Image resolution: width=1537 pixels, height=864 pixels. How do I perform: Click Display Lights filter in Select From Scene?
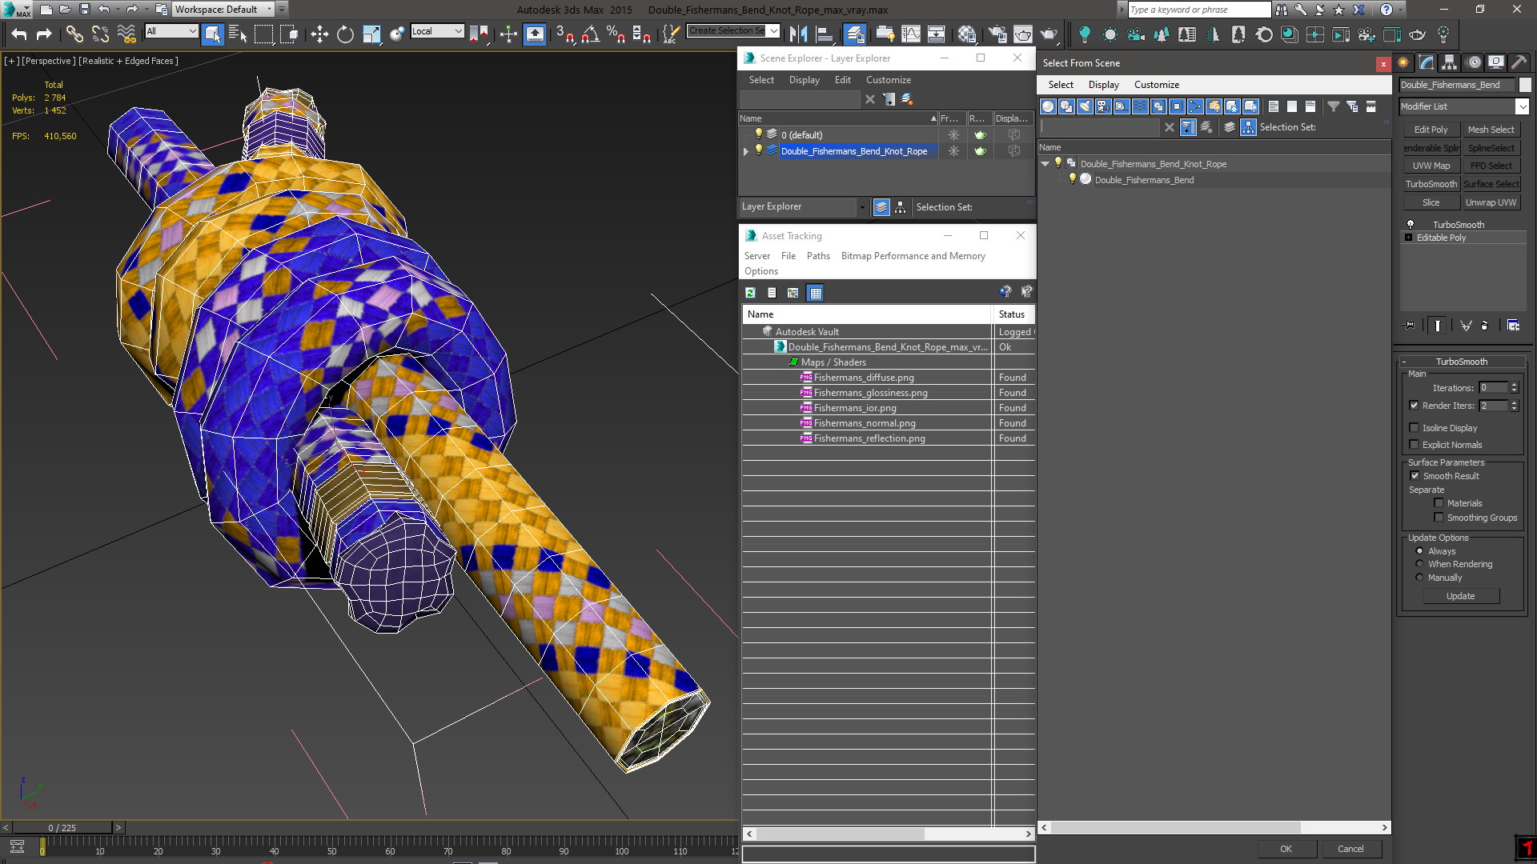tap(1085, 106)
